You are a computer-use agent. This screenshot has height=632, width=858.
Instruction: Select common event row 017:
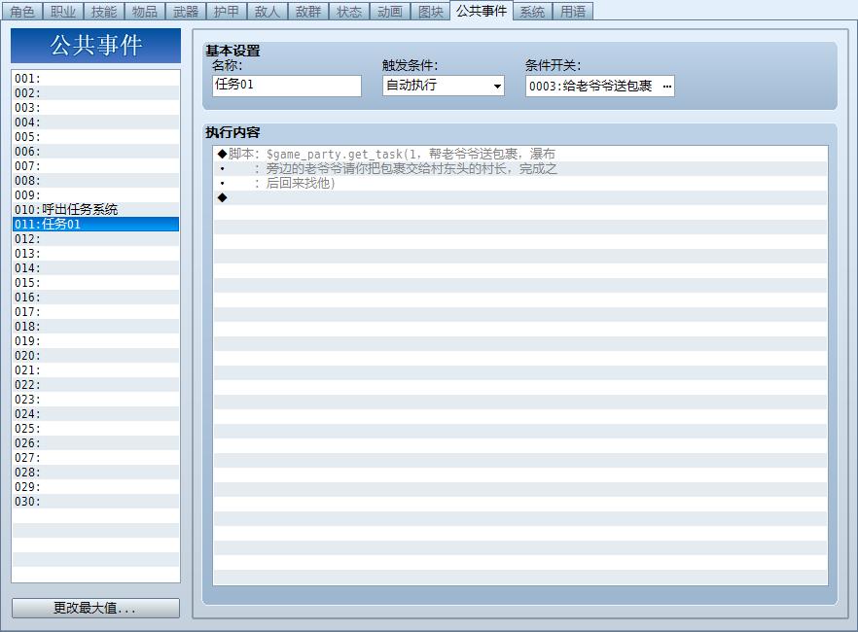coord(95,312)
